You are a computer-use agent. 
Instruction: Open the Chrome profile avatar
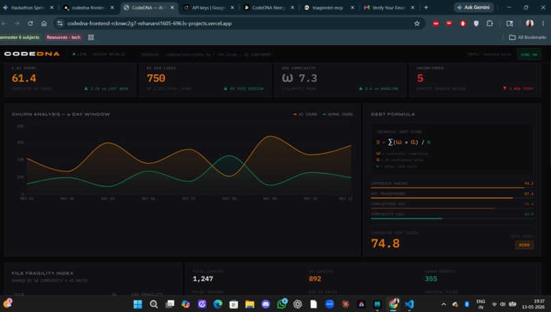530,23
